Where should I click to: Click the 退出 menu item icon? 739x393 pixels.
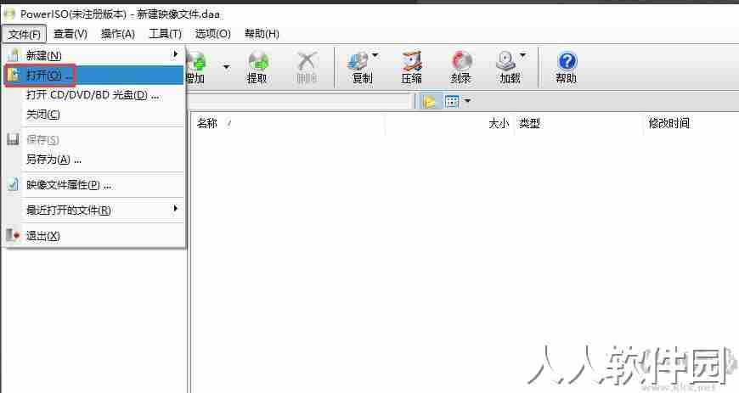click(x=14, y=234)
